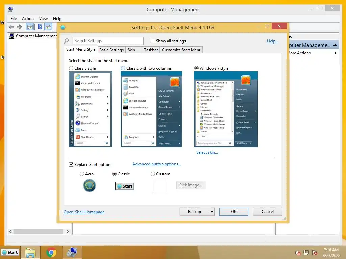The image size is (346, 259).
Task: Uncheck Replace Start button
Action: click(x=71, y=165)
